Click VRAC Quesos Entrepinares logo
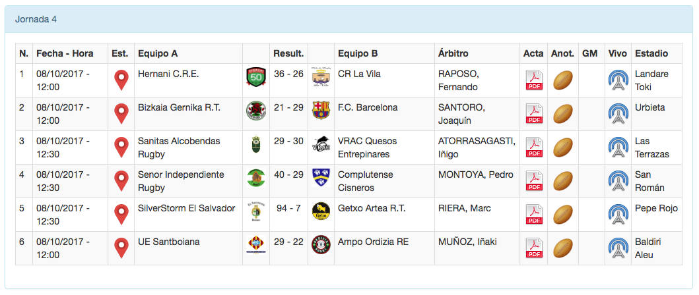This screenshot has height=295, width=699. point(321,144)
